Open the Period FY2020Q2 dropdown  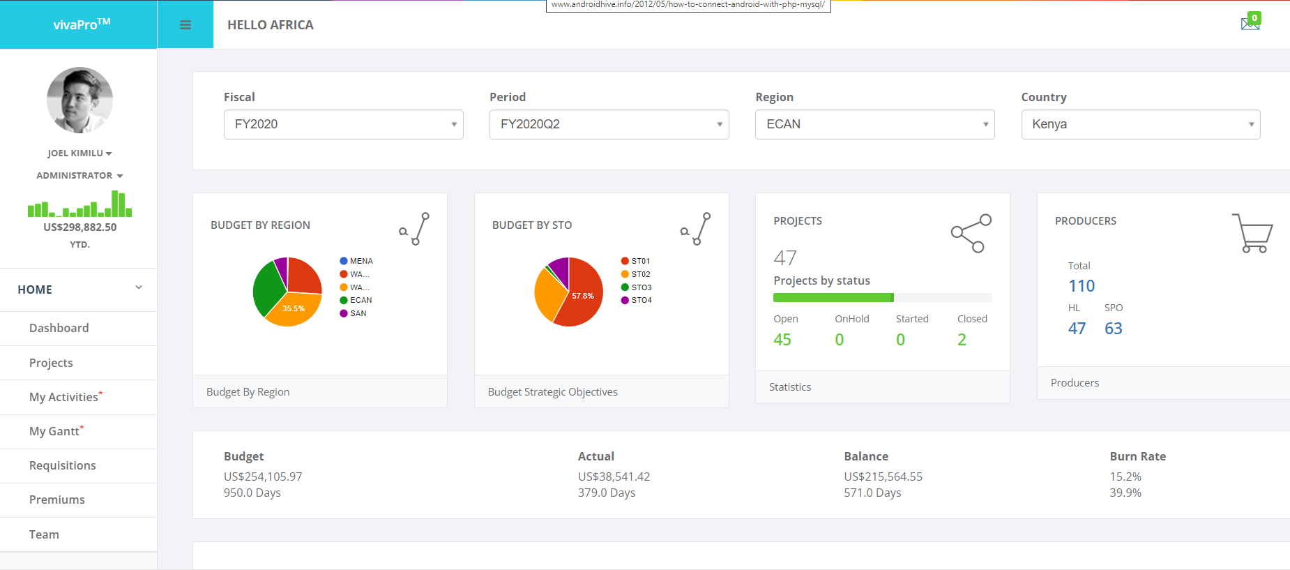pyautogui.click(x=609, y=124)
